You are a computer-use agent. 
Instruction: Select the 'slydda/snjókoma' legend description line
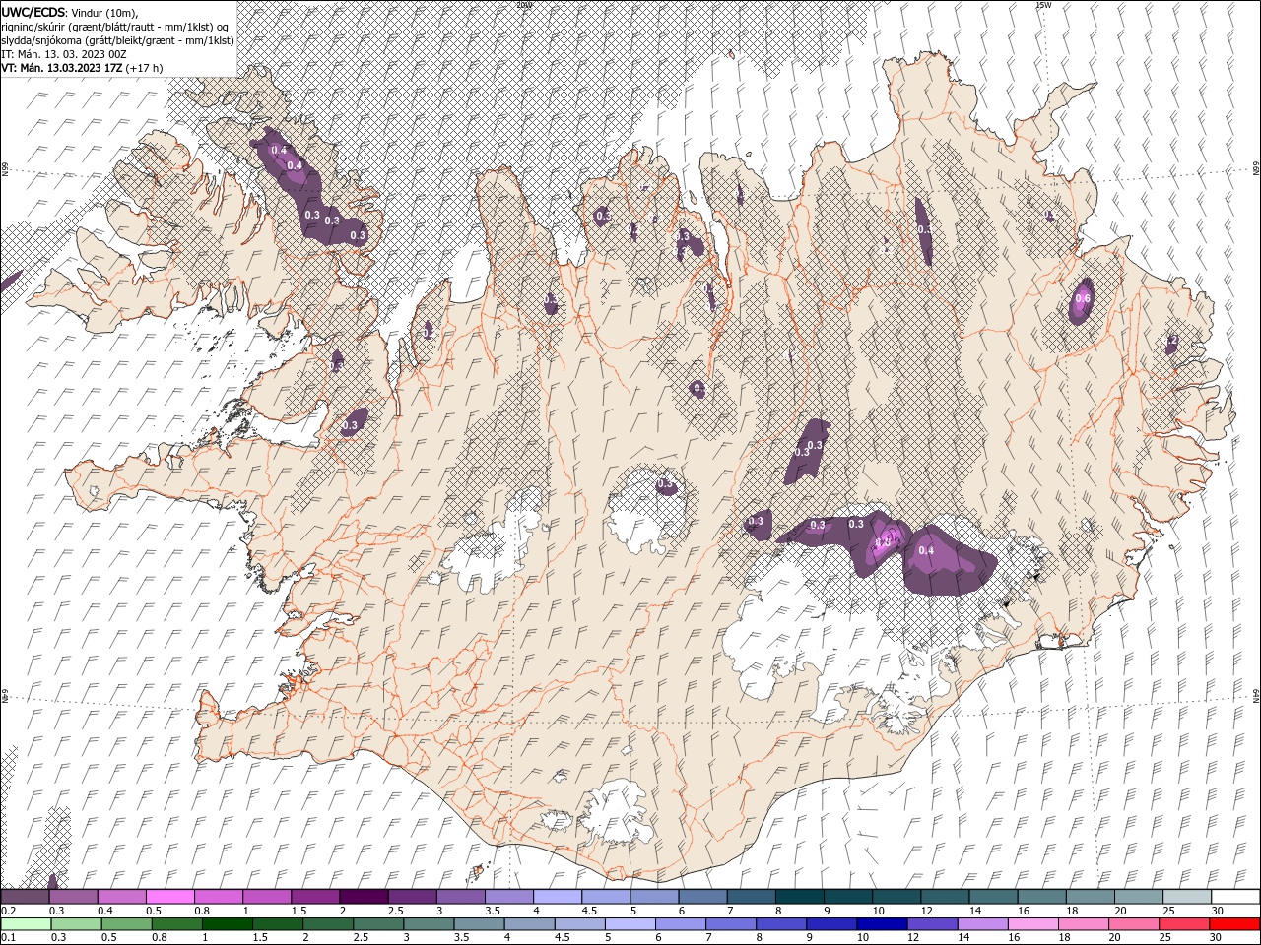coord(117,40)
